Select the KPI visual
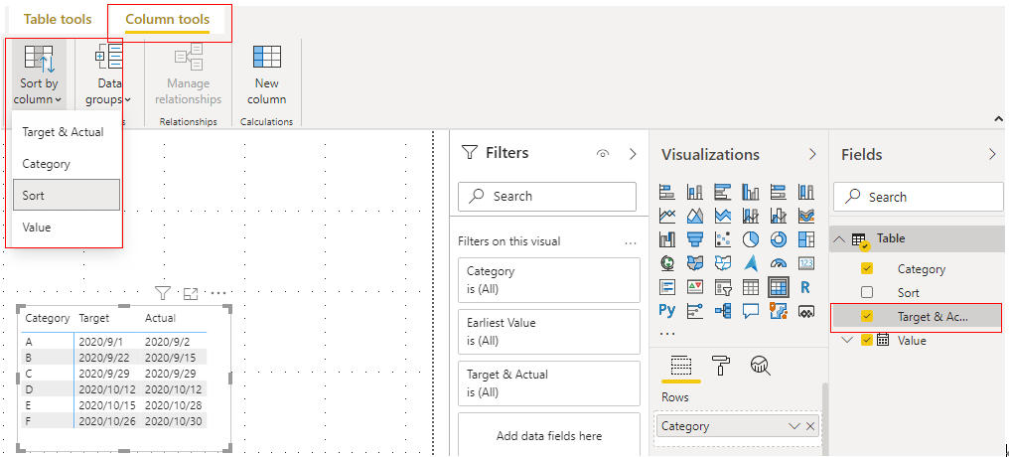This screenshot has width=1009, height=457. click(695, 286)
